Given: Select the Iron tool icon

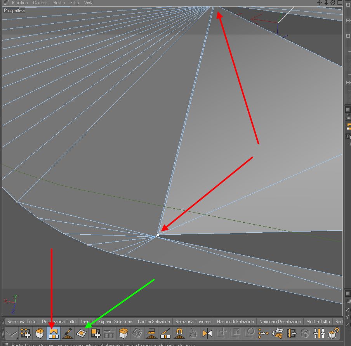Looking at the screenshot, I should (x=151, y=334).
